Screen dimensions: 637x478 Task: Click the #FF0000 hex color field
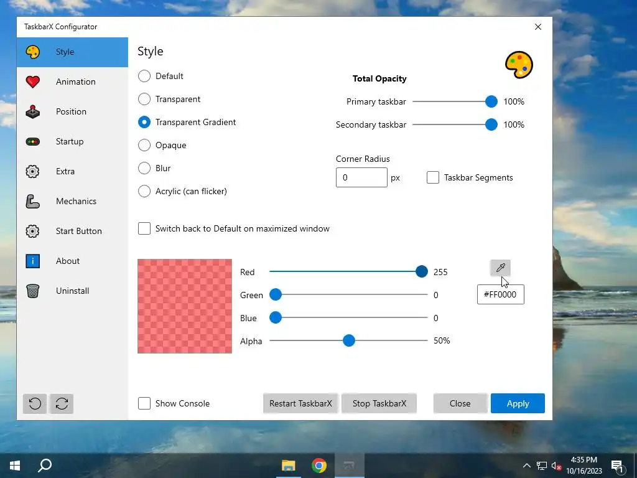click(501, 294)
